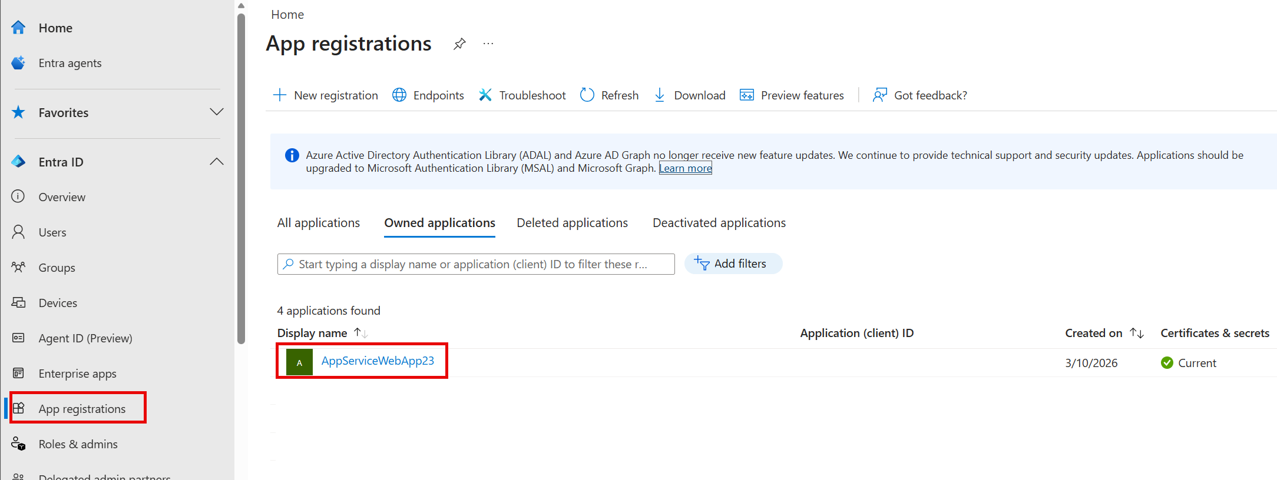Click the Troubleshoot tools icon

(485, 95)
